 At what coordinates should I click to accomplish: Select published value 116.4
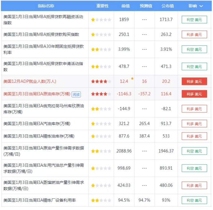click(x=166, y=94)
